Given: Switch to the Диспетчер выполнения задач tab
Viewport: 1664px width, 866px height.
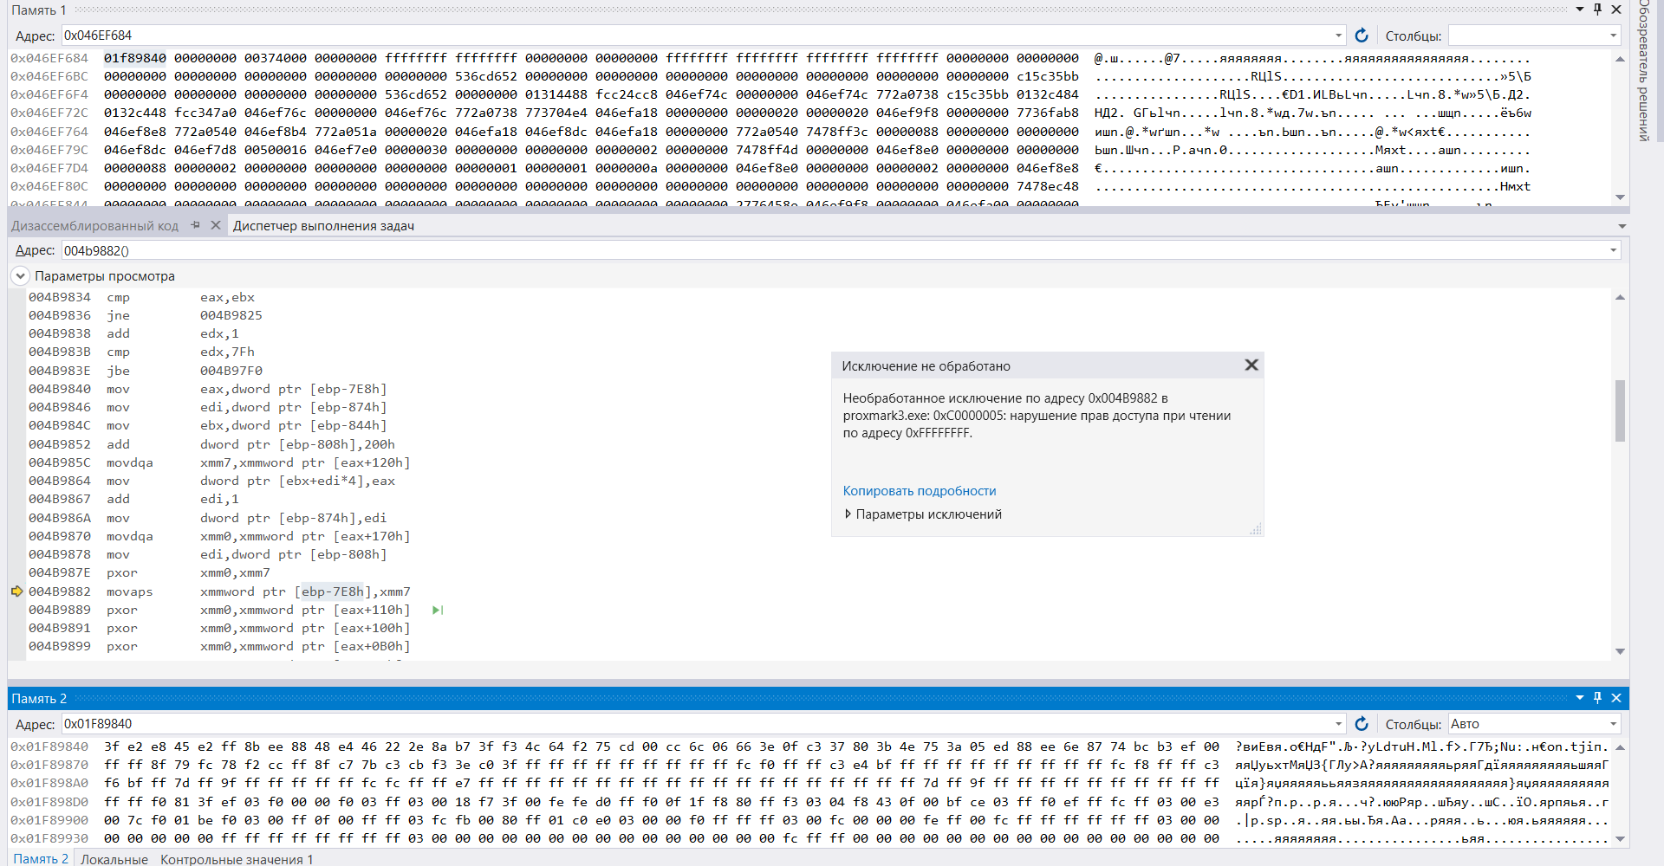Looking at the screenshot, I should pos(322,225).
